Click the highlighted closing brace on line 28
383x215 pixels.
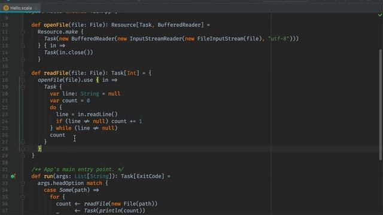39,149
